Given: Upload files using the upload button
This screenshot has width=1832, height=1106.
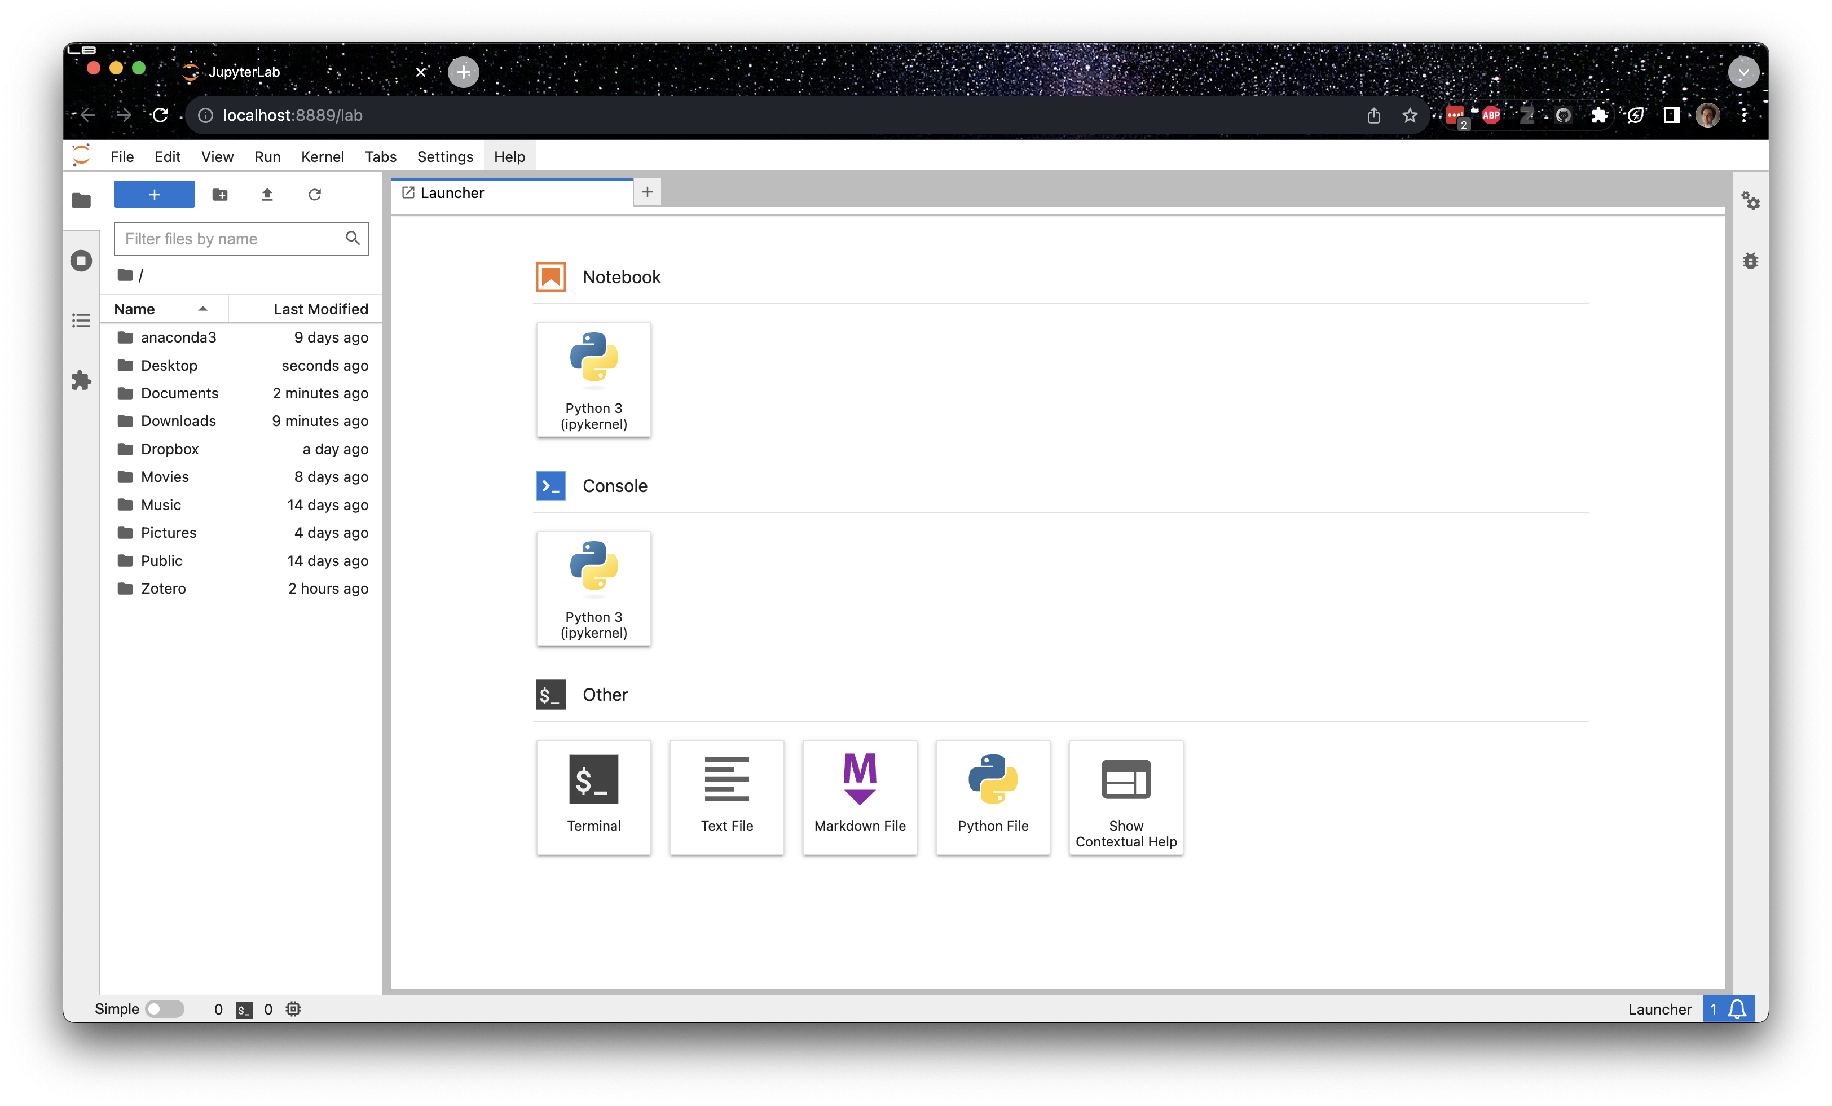Looking at the screenshot, I should pyautogui.click(x=268, y=194).
